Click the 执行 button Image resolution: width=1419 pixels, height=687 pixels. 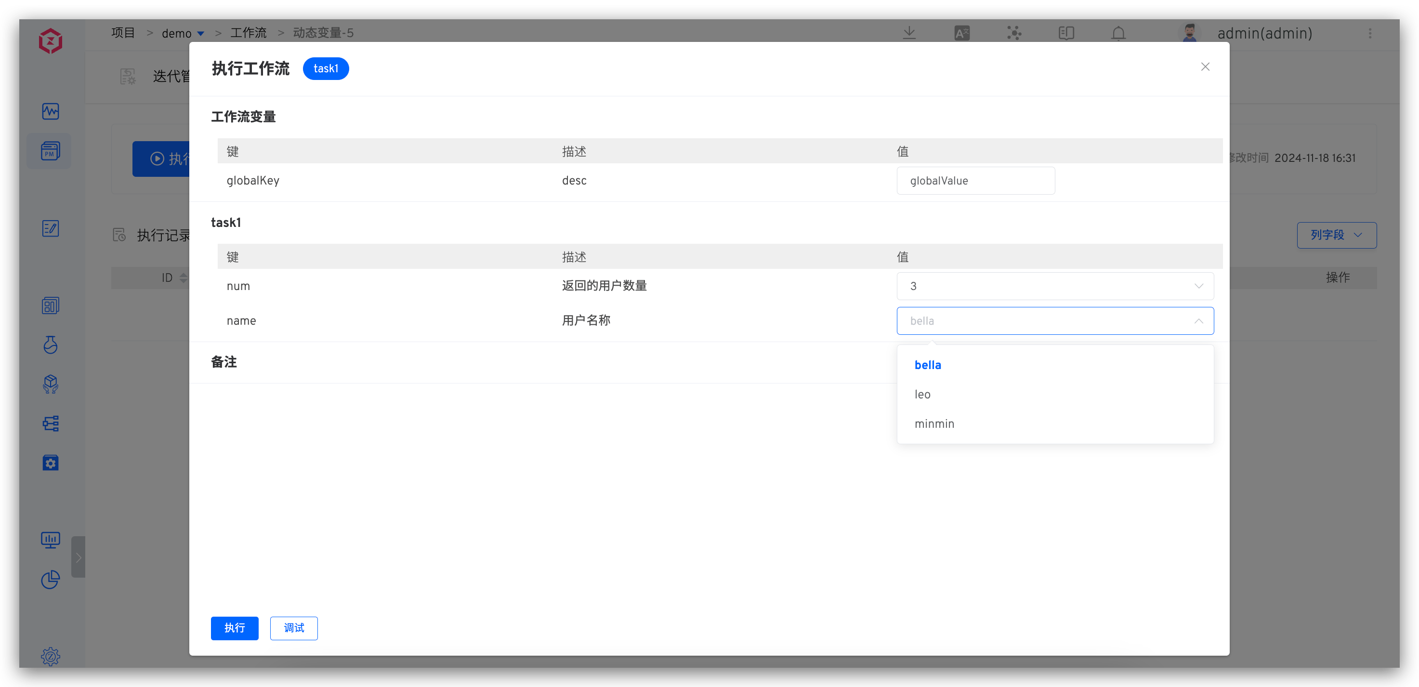click(x=234, y=628)
